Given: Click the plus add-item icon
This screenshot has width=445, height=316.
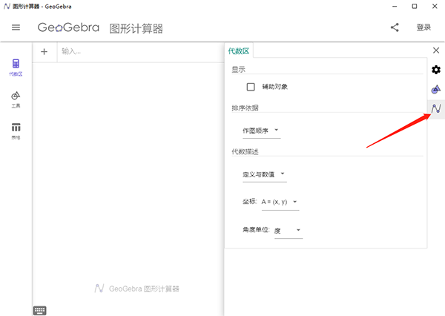Looking at the screenshot, I should coord(44,51).
